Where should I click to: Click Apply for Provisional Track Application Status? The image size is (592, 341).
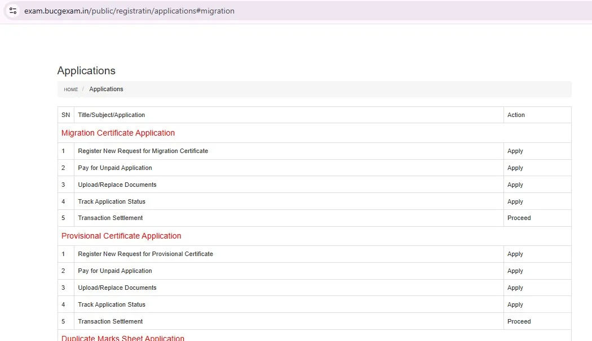click(515, 305)
